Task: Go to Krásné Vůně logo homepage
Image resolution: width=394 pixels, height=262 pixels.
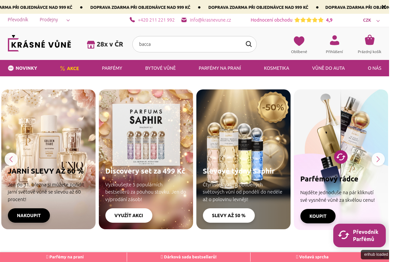Action: (39, 43)
